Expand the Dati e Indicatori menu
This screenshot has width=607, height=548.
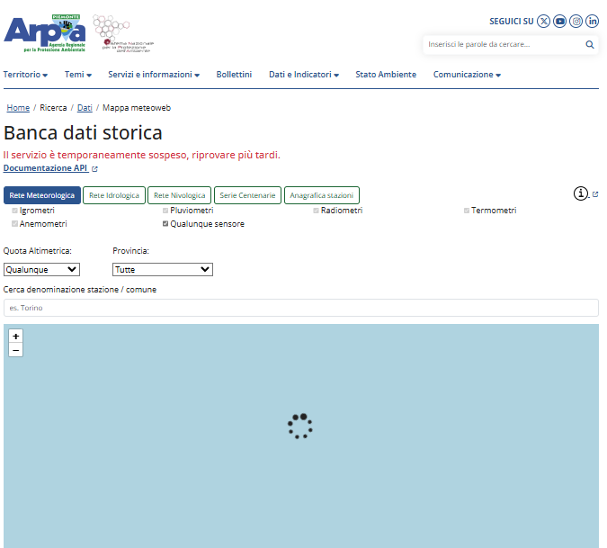coord(304,75)
